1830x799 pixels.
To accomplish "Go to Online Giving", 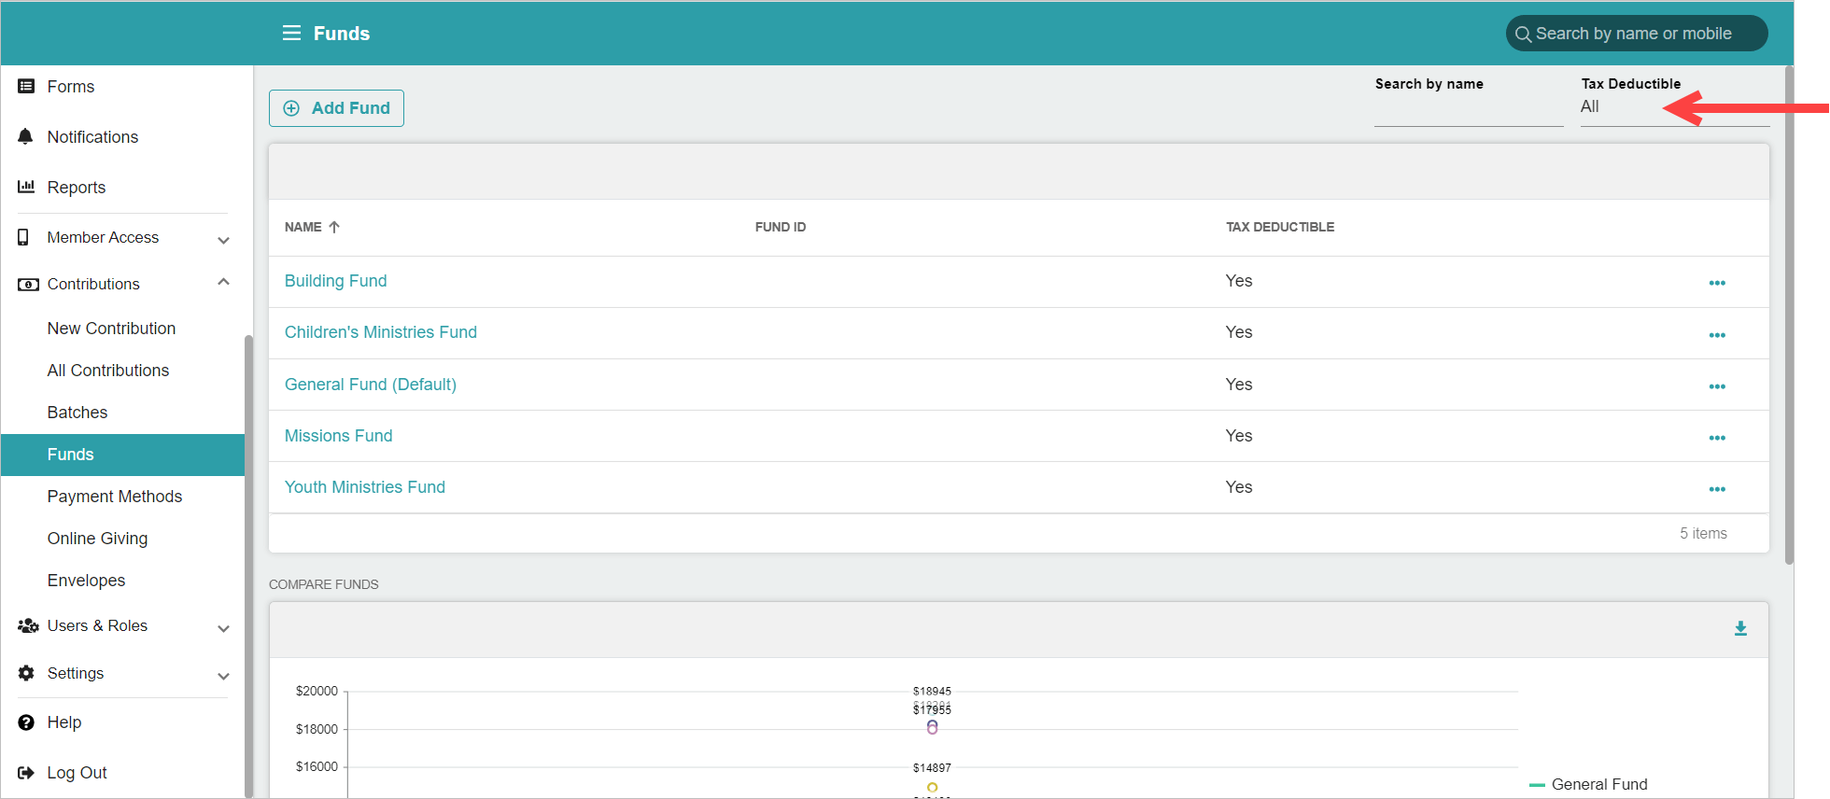I will [97, 539].
